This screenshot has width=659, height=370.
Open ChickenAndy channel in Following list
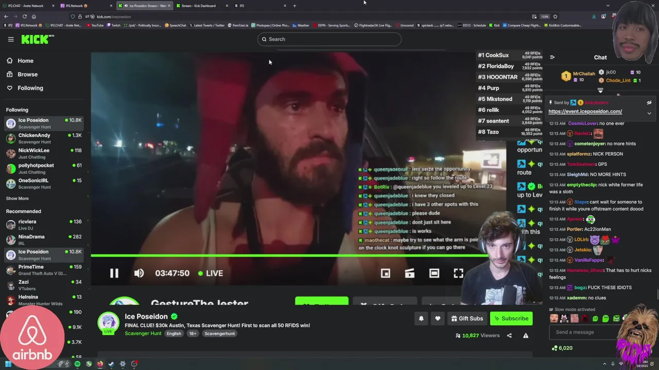click(44, 138)
